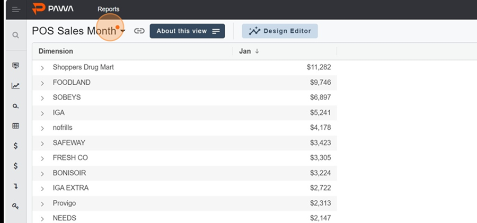
Task: Expand the SOBEYS row
Action: [x=42, y=98]
